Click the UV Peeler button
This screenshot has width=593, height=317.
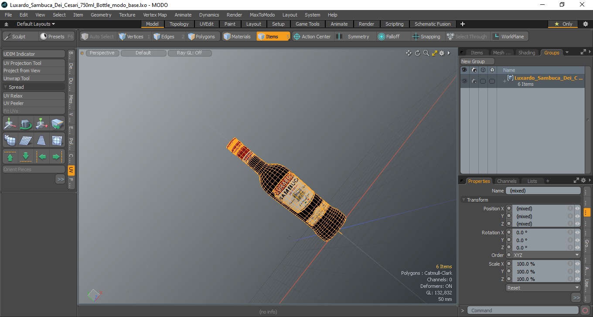coord(34,103)
